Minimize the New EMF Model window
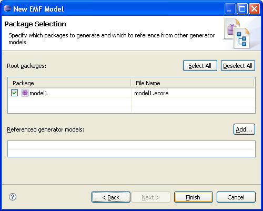 pos(230,8)
